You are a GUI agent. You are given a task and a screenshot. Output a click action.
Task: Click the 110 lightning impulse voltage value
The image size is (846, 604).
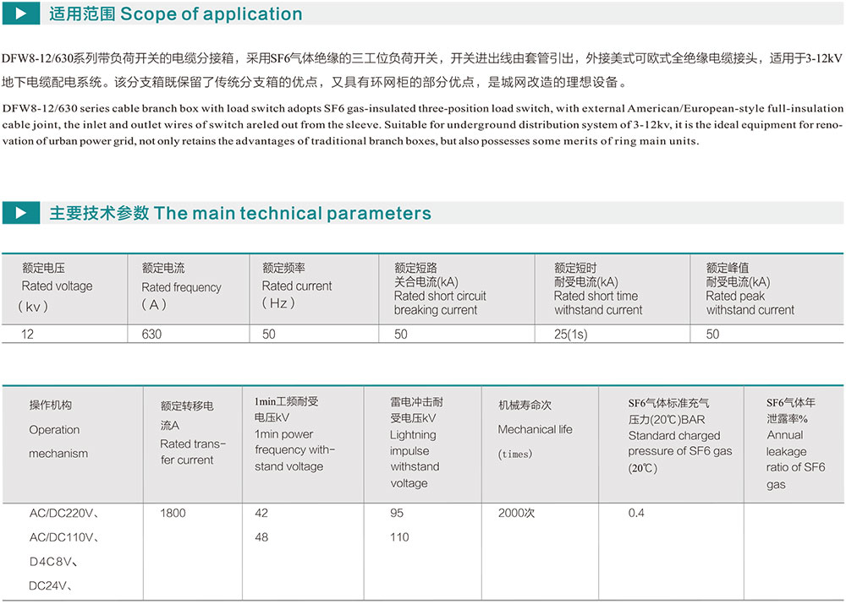[399, 537]
